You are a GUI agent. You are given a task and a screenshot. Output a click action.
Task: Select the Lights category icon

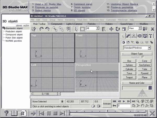click(133, 42)
